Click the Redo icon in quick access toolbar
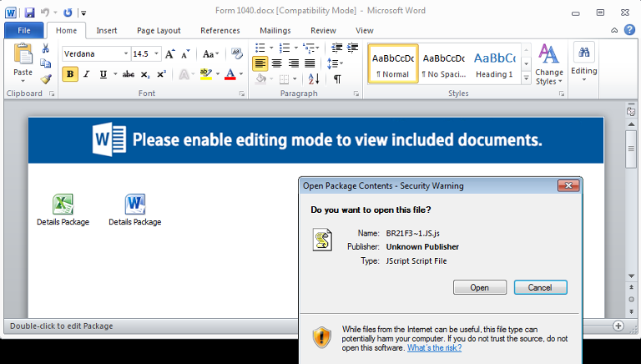The image size is (641, 364). point(68,13)
